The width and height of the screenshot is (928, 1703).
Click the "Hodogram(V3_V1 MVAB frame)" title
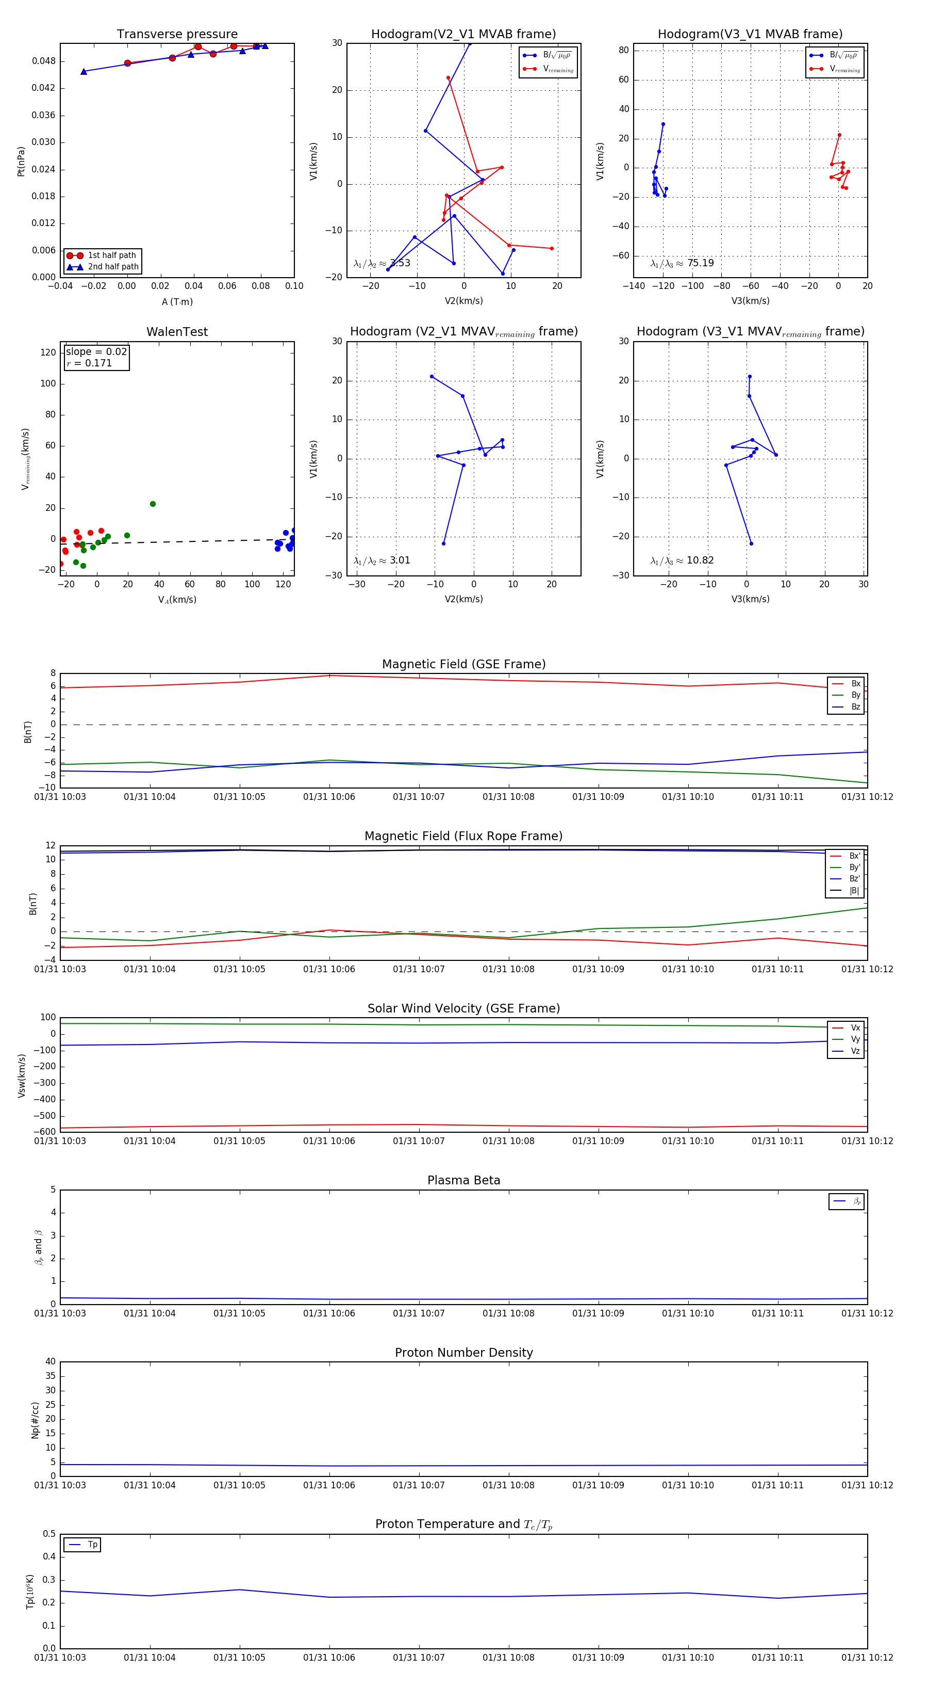click(750, 35)
